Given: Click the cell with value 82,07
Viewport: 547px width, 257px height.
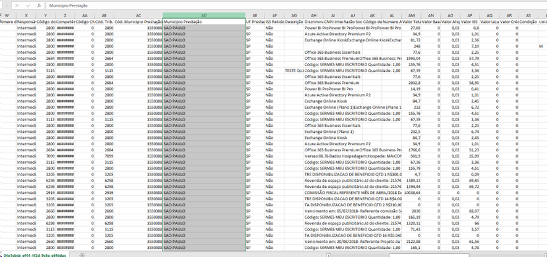Looking at the screenshot, I should coord(470,211).
